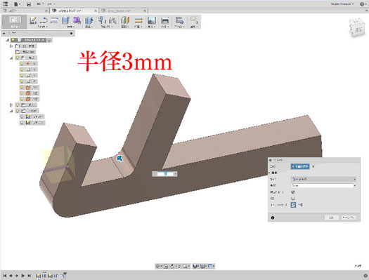Play the design timeline
The width and height of the screenshot is (369, 280).
pos(22,276)
